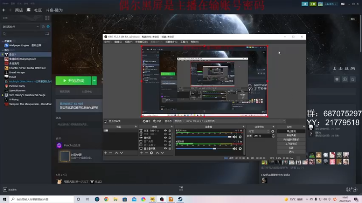
Task: Click the Windows Start button
Action: point(5,199)
